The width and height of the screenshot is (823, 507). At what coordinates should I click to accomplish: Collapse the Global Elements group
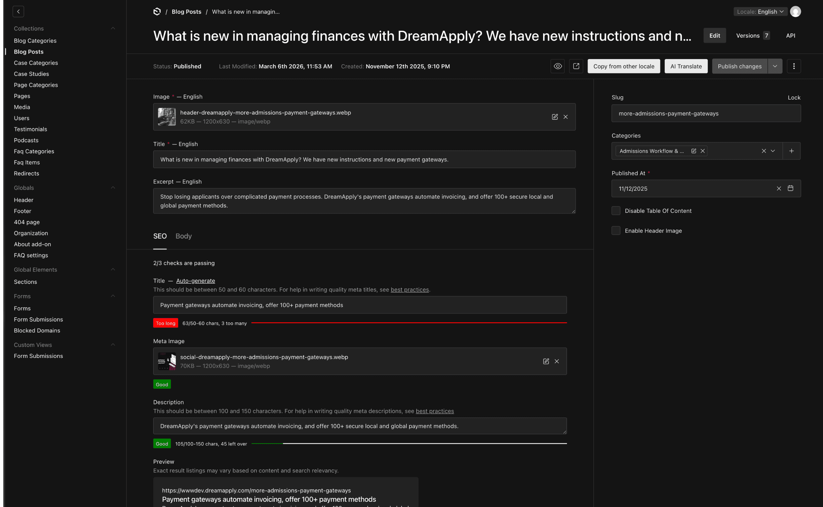(113, 269)
